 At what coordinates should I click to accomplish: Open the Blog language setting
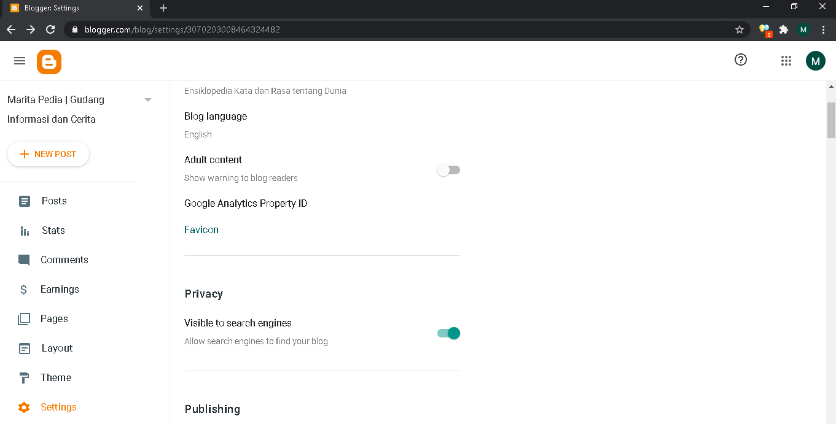pos(216,117)
